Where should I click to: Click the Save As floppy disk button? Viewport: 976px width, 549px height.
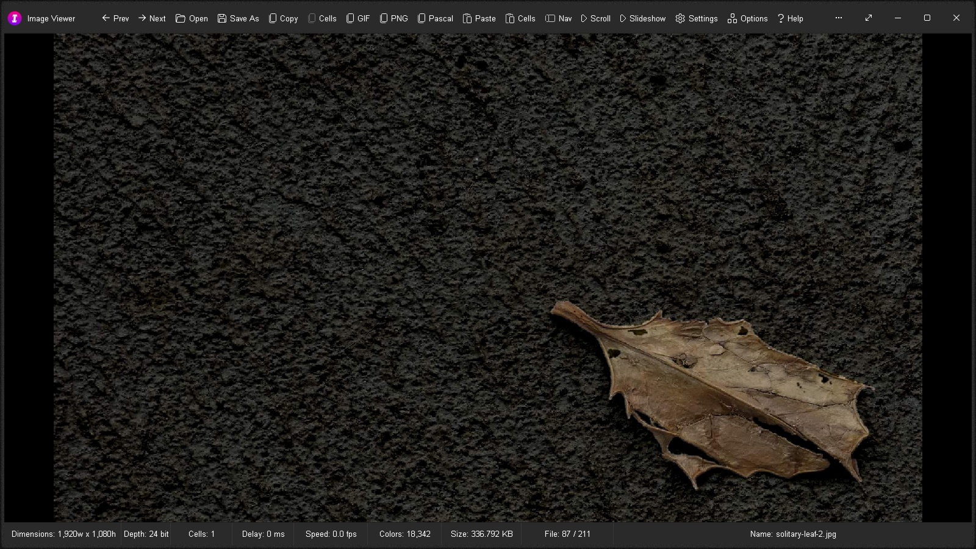coord(238,18)
